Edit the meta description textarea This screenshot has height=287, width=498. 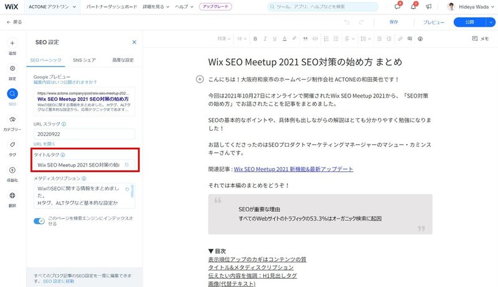coord(84,196)
